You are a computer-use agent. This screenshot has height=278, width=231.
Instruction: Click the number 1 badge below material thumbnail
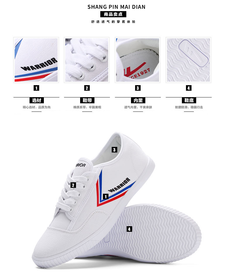click(36, 88)
